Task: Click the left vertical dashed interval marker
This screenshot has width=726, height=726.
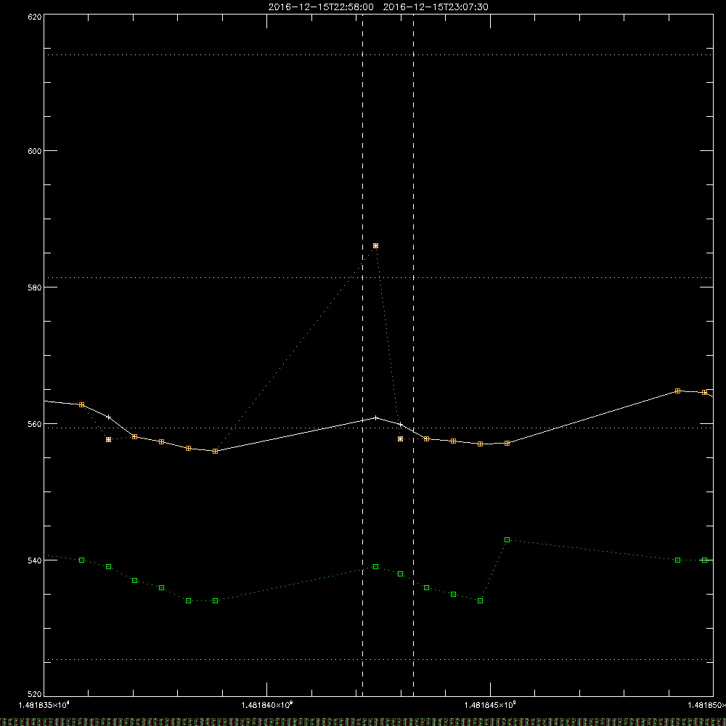Action: click(362, 355)
